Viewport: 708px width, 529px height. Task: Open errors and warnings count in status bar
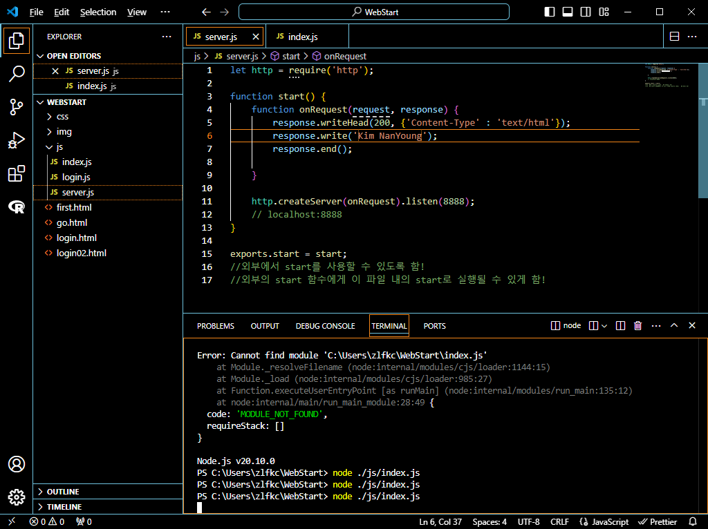47,522
